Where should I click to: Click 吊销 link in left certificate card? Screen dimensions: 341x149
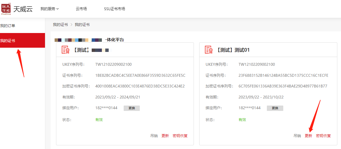click(154, 136)
